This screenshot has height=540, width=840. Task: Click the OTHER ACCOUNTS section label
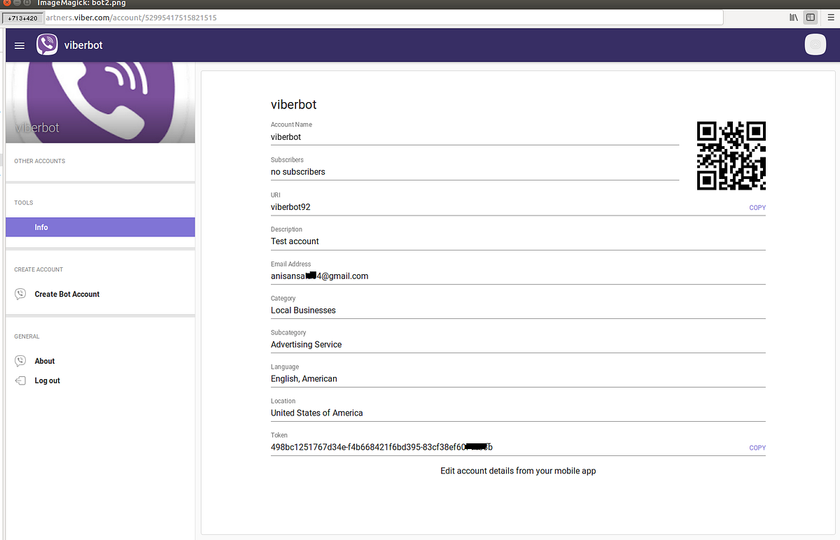point(40,161)
